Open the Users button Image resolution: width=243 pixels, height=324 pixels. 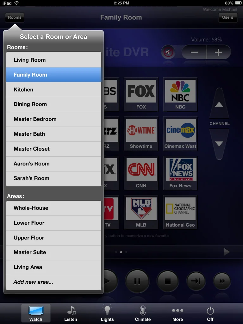click(x=227, y=18)
